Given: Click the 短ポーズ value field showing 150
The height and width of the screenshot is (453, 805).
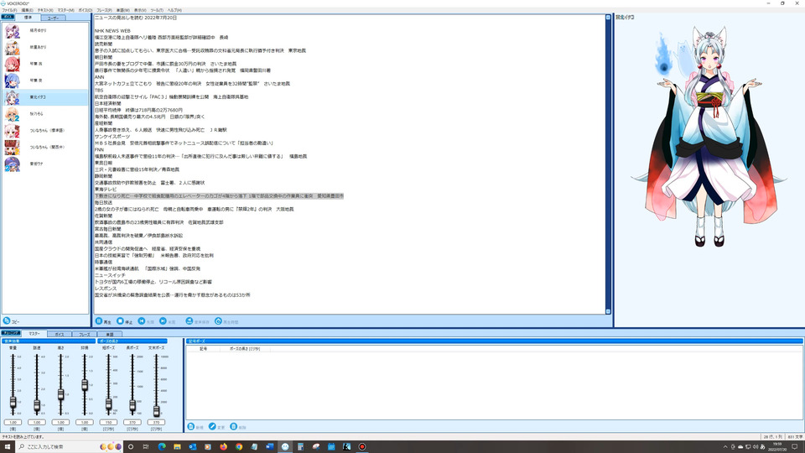Looking at the screenshot, I should [108, 422].
